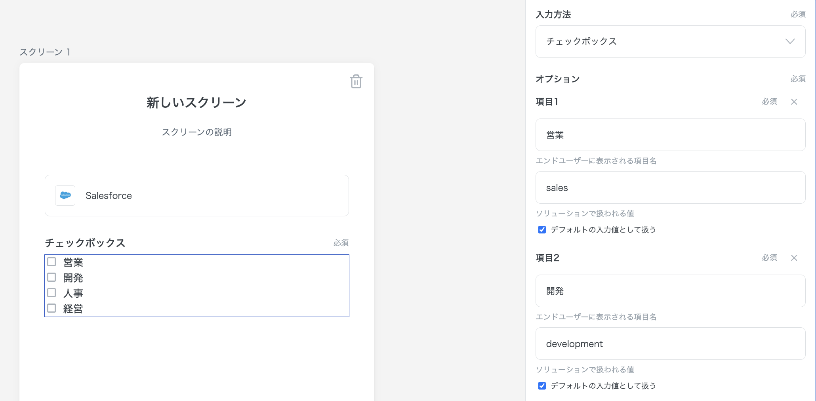Screen dimensions: 816x401
Task: Edit the 項目1 display name field 営業
Action: tap(670, 135)
